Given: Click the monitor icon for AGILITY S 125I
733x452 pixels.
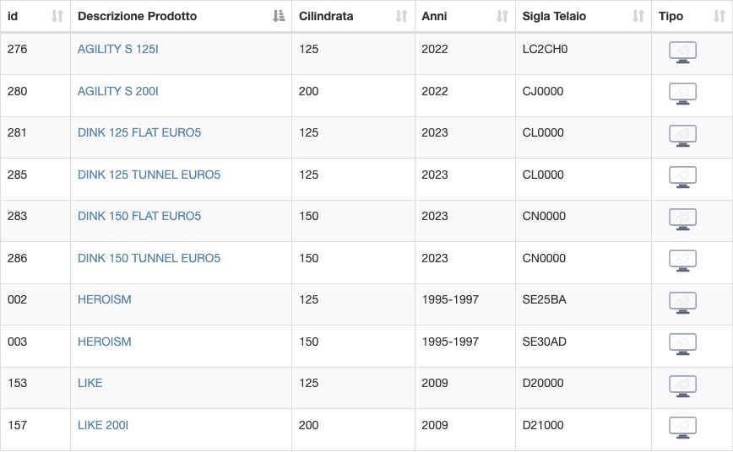Looking at the screenshot, I should (x=682, y=51).
